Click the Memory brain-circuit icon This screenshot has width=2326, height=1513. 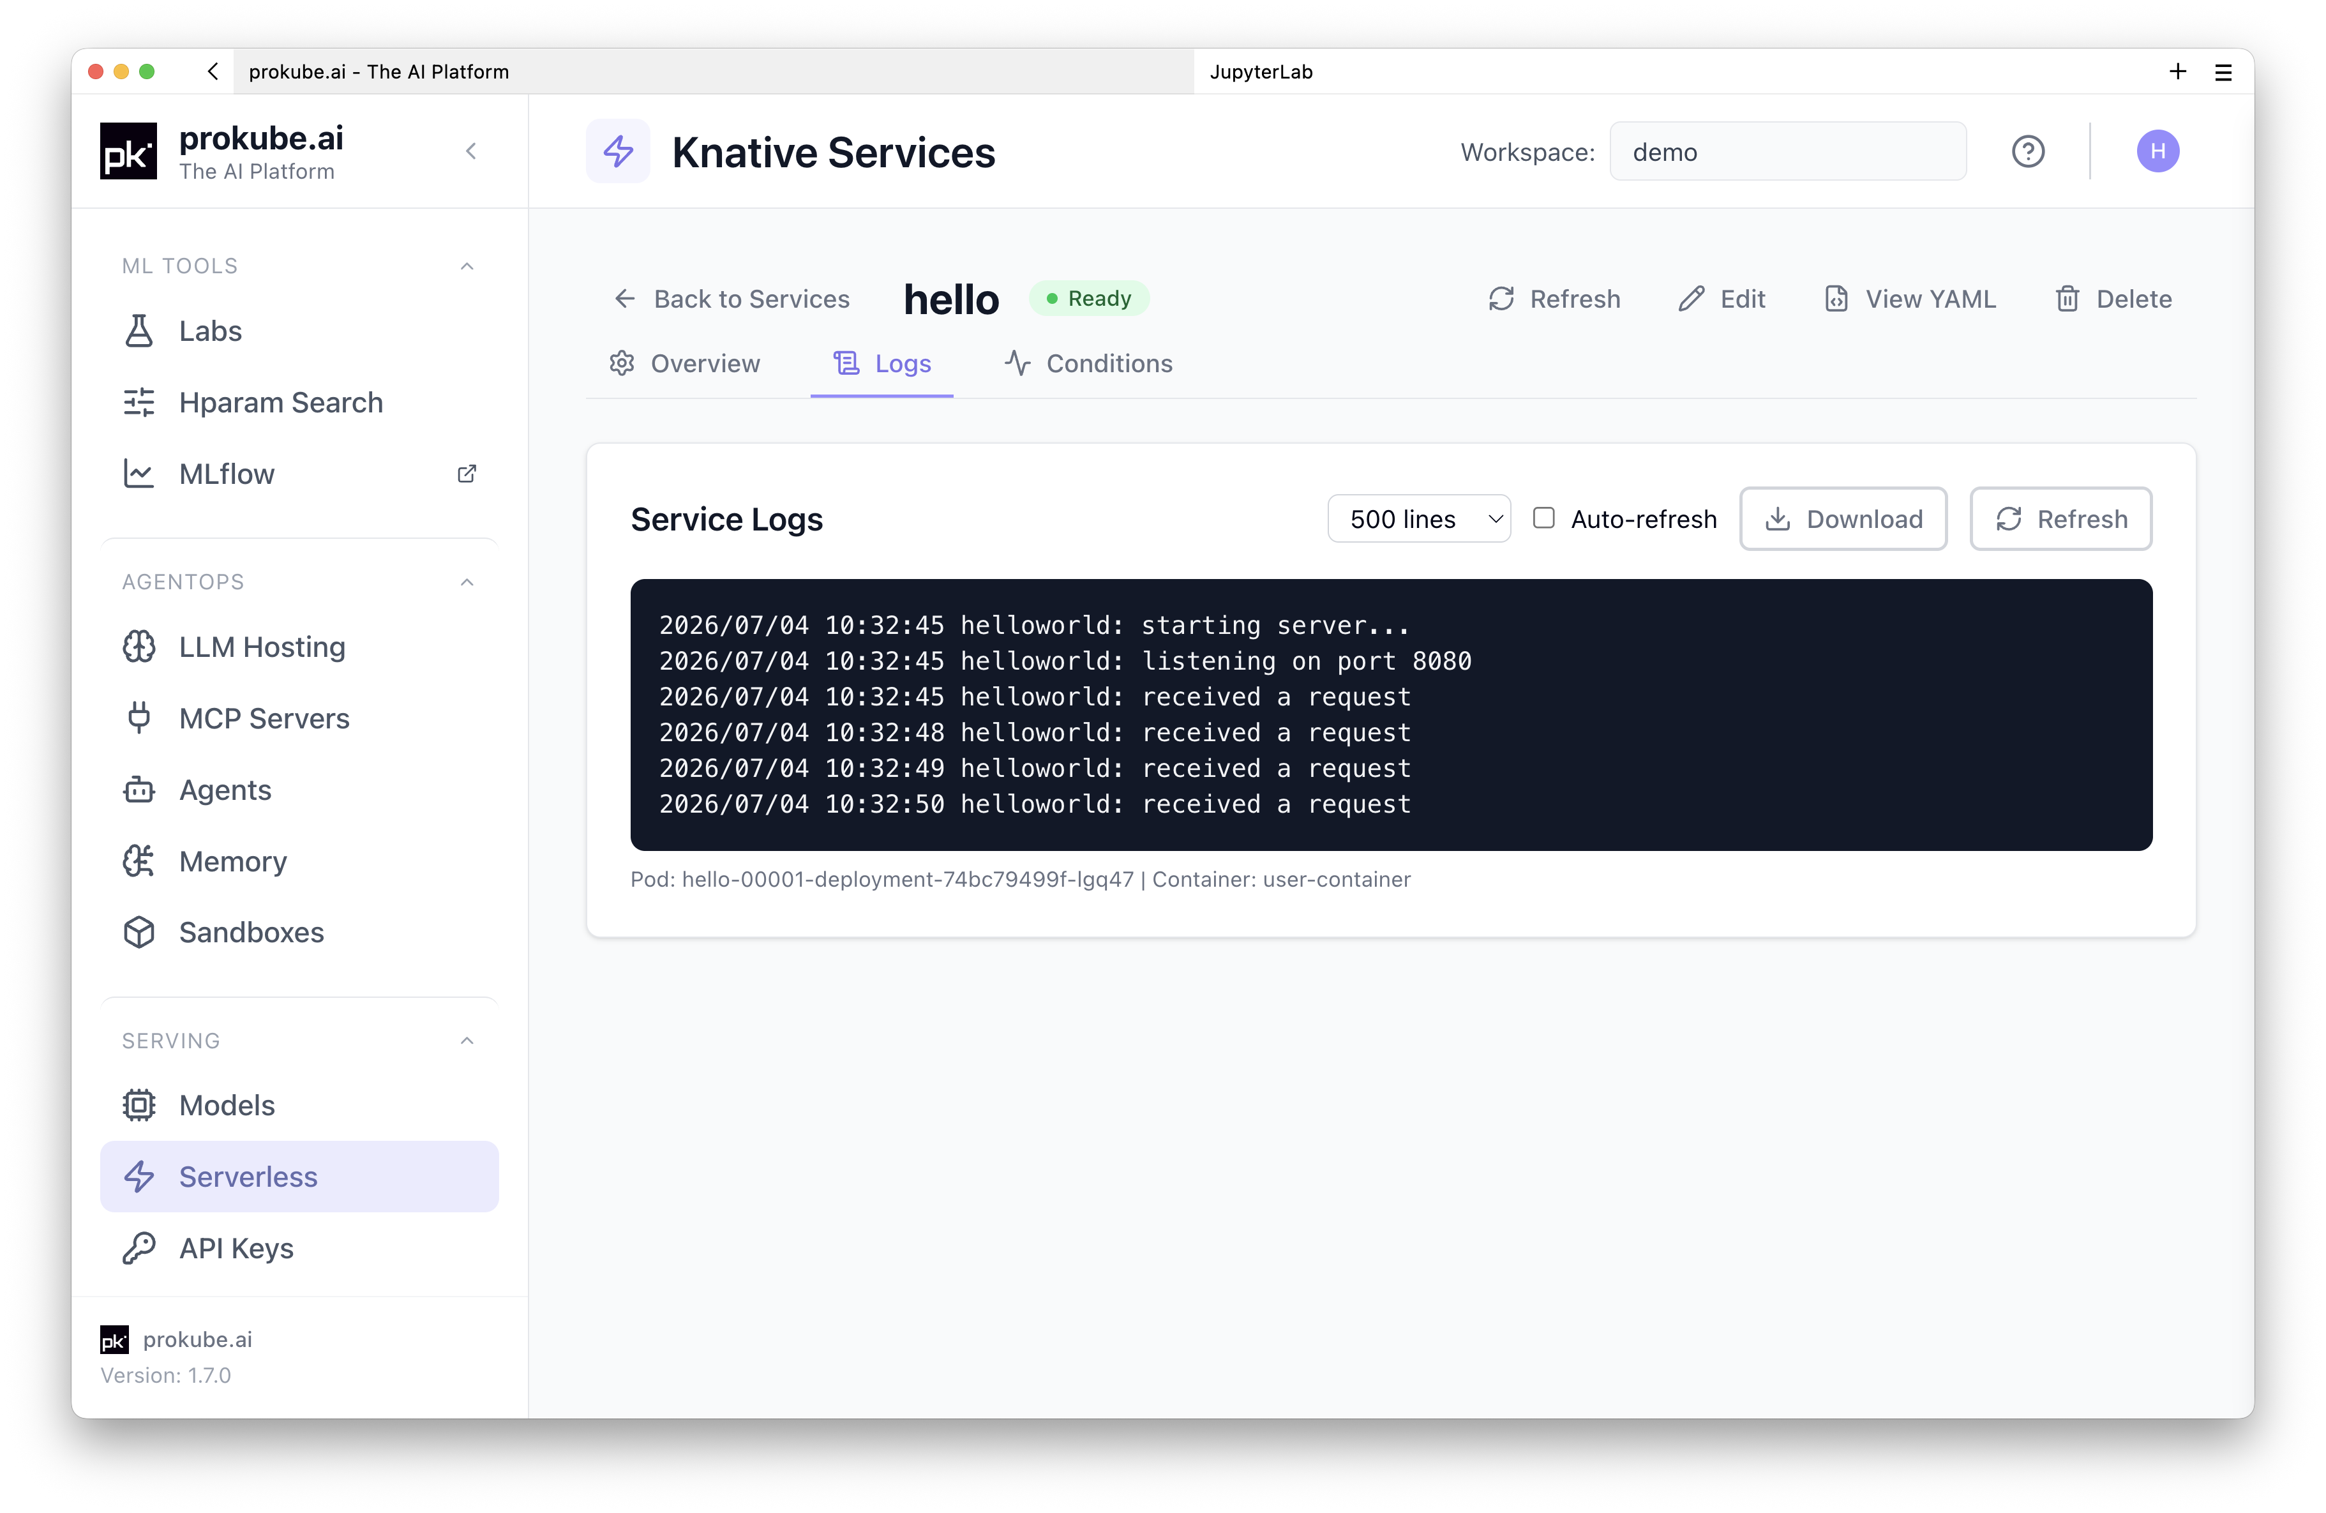pyautogui.click(x=139, y=861)
